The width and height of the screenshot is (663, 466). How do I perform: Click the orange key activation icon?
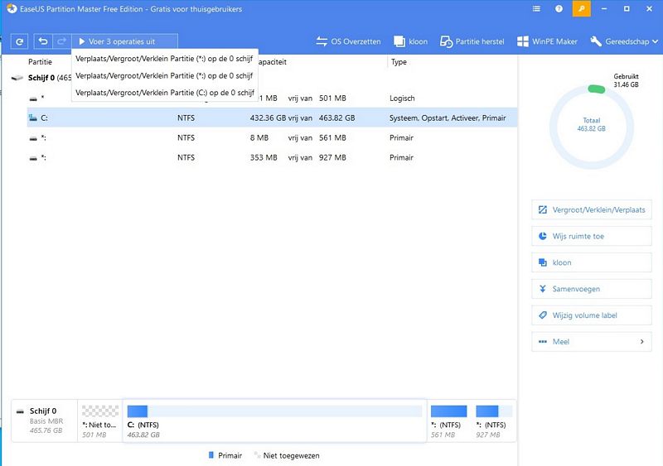(582, 8)
